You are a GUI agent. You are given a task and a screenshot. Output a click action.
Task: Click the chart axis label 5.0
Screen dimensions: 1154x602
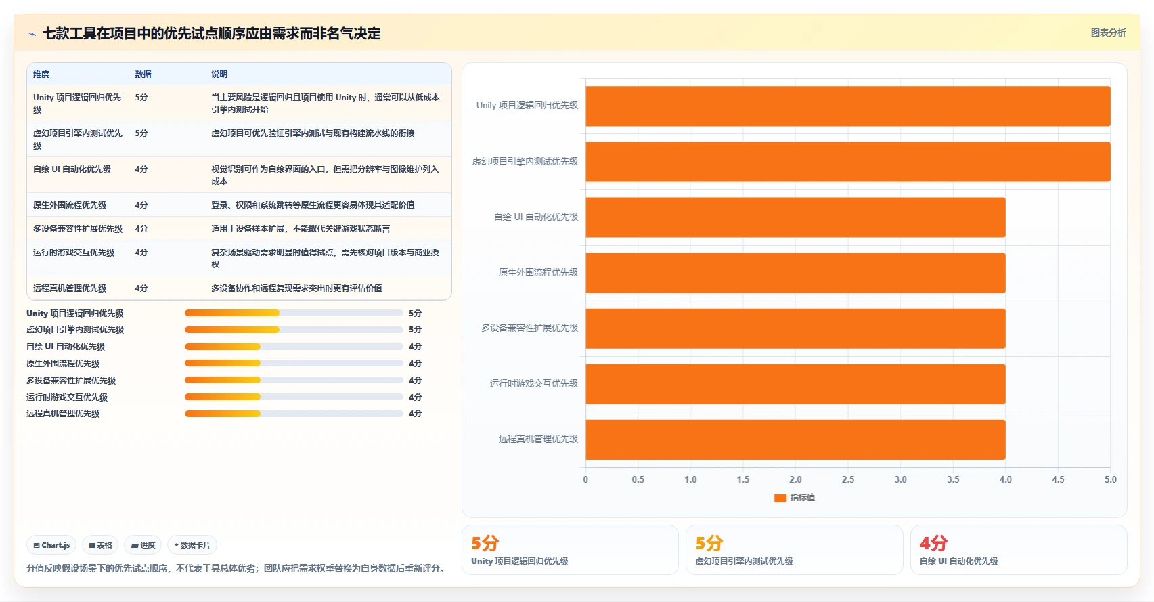click(1111, 479)
